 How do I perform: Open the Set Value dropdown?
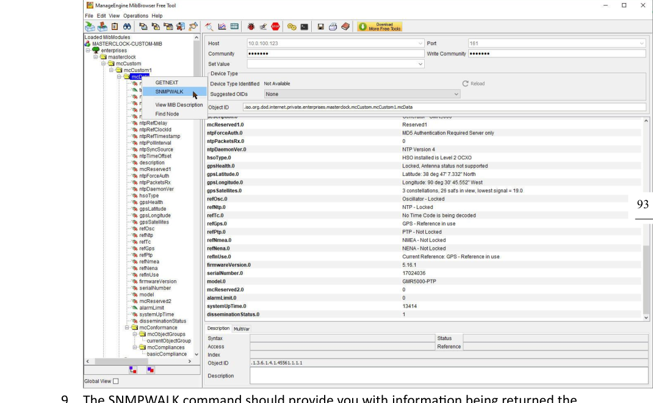click(420, 64)
